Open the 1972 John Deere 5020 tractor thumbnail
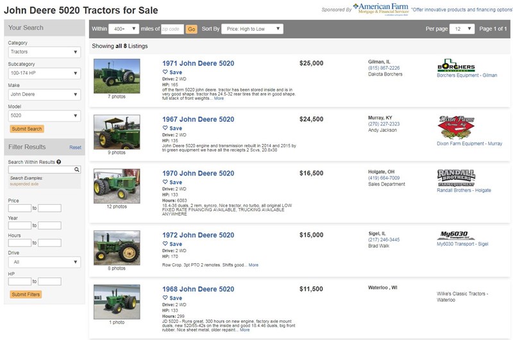 (117, 248)
